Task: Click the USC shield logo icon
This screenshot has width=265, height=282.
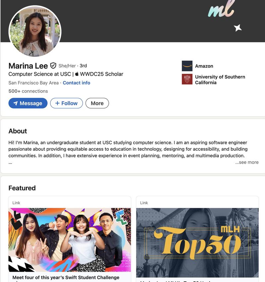Action: coord(187,79)
